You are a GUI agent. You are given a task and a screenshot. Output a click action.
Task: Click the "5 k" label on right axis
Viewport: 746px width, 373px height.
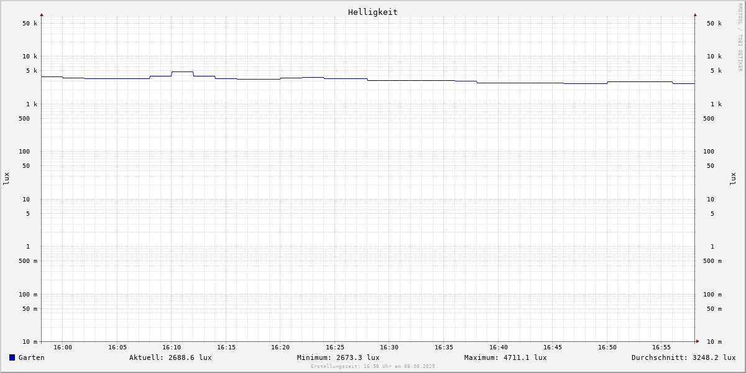716,71
